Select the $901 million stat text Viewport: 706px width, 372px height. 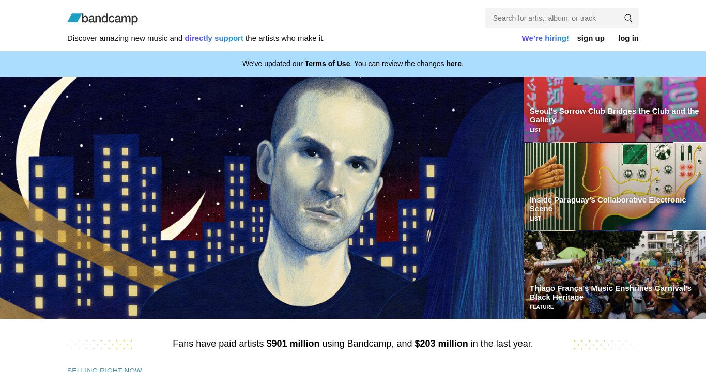[x=293, y=344]
